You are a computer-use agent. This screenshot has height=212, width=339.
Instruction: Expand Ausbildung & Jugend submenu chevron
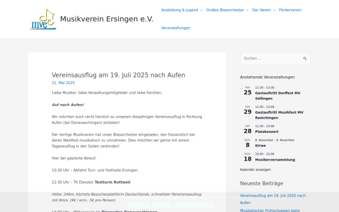click(201, 10)
